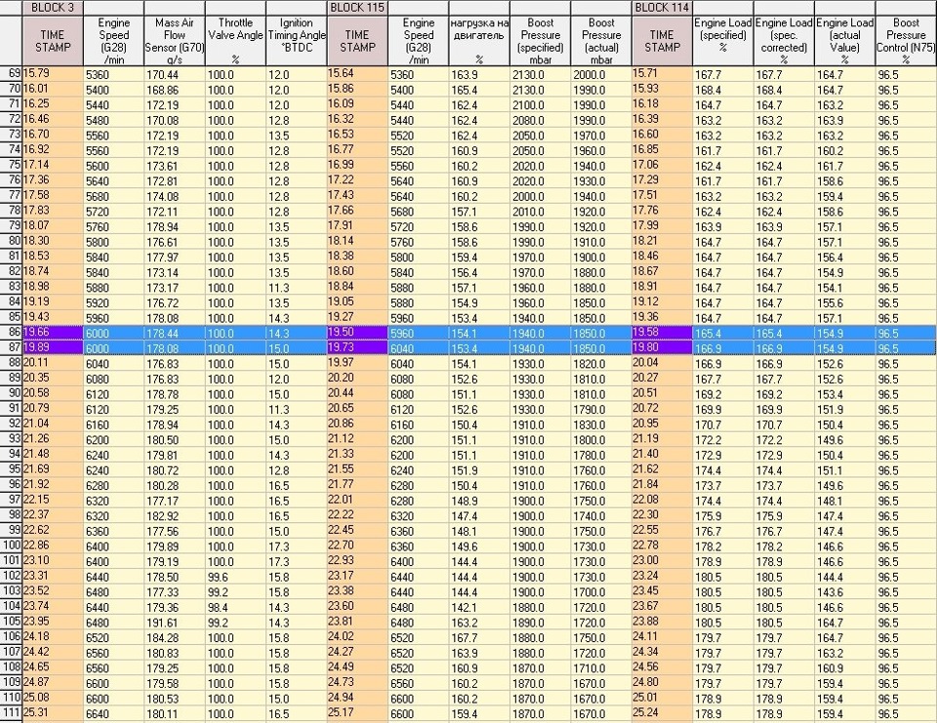This screenshot has height=723, width=937.
Task: Click boost pressure specified 2100.0 in row 71
Action: pyautogui.click(x=540, y=105)
